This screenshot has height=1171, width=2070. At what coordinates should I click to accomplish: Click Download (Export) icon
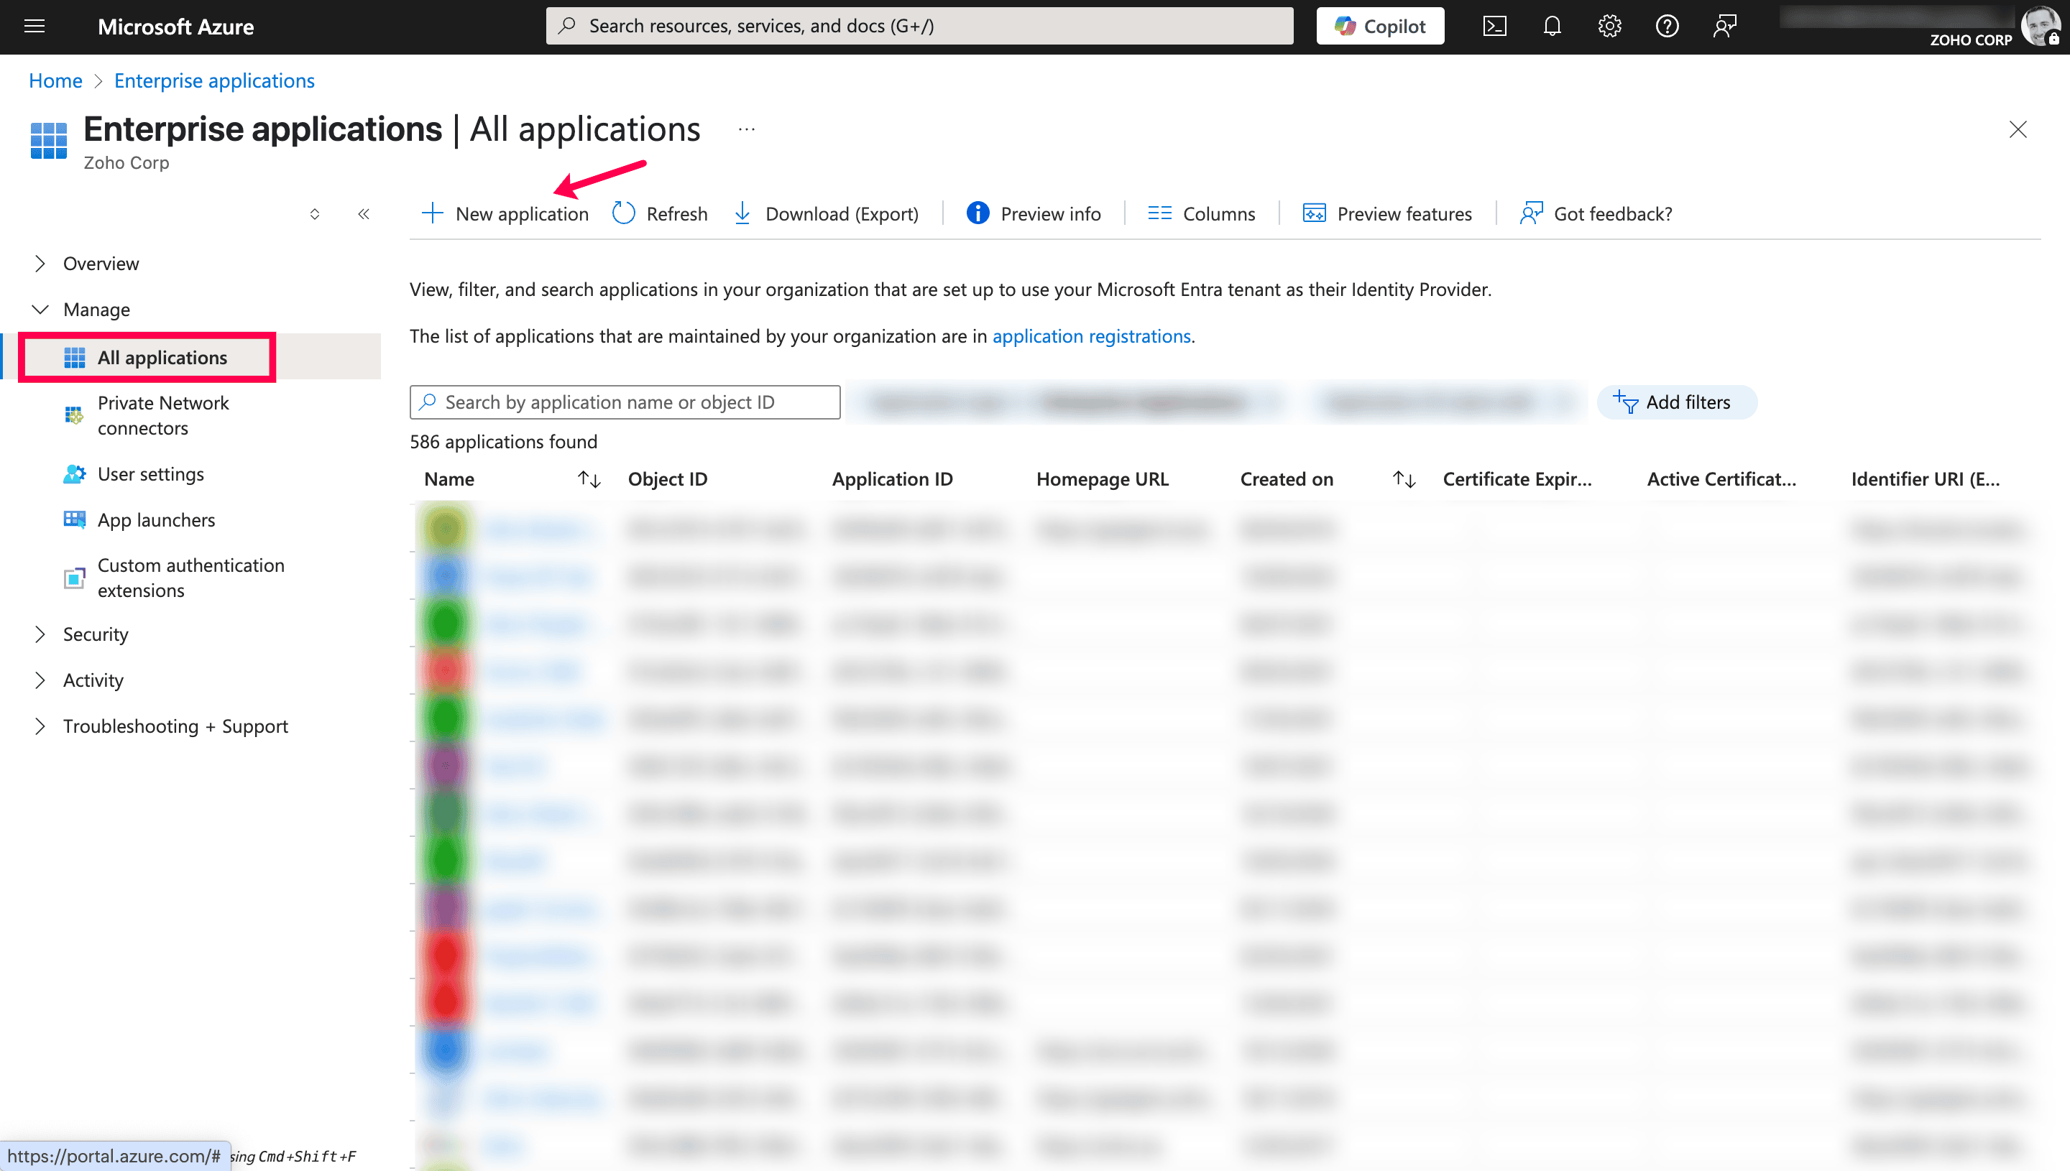(x=742, y=213)
